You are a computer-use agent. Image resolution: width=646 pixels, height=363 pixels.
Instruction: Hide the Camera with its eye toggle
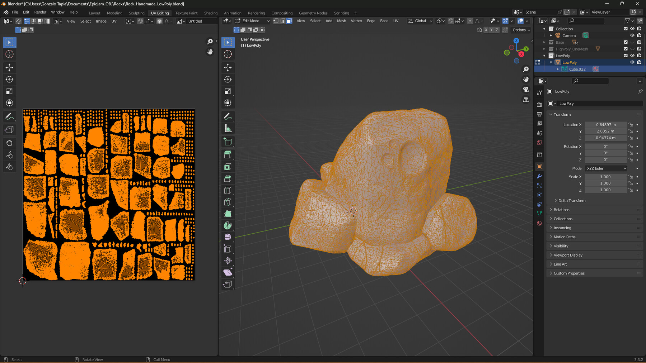coord(632,35)
